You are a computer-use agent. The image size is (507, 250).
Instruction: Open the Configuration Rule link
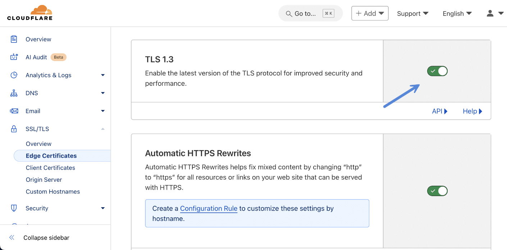[x=209, y=208]
